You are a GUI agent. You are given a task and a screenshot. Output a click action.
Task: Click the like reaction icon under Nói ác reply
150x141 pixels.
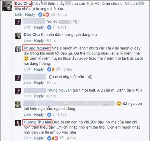(x=49, y=27)
